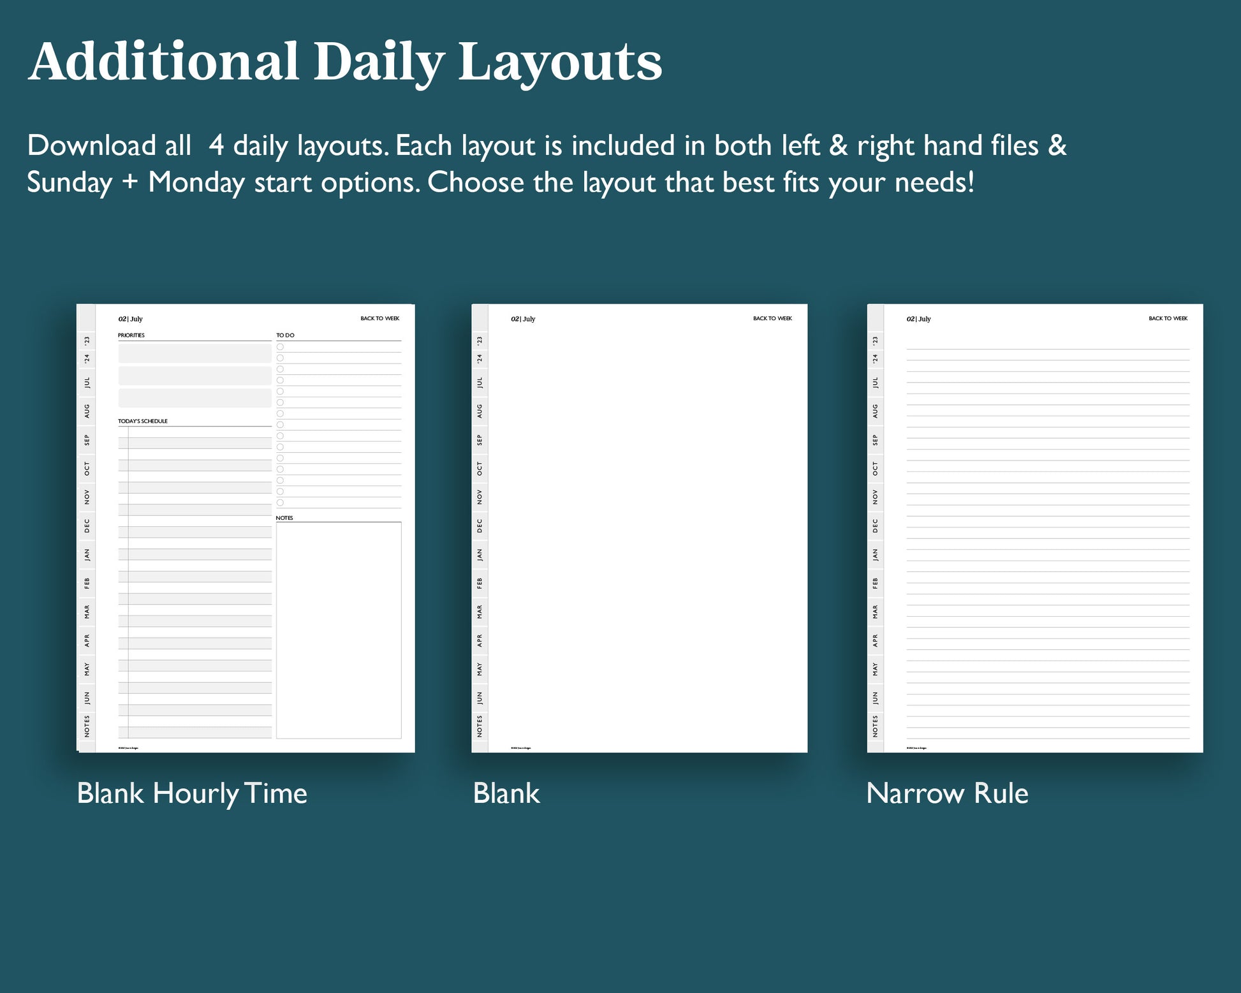
Task: Click the 'Blank Hourly Time' caption
Action: pos(192,794)
